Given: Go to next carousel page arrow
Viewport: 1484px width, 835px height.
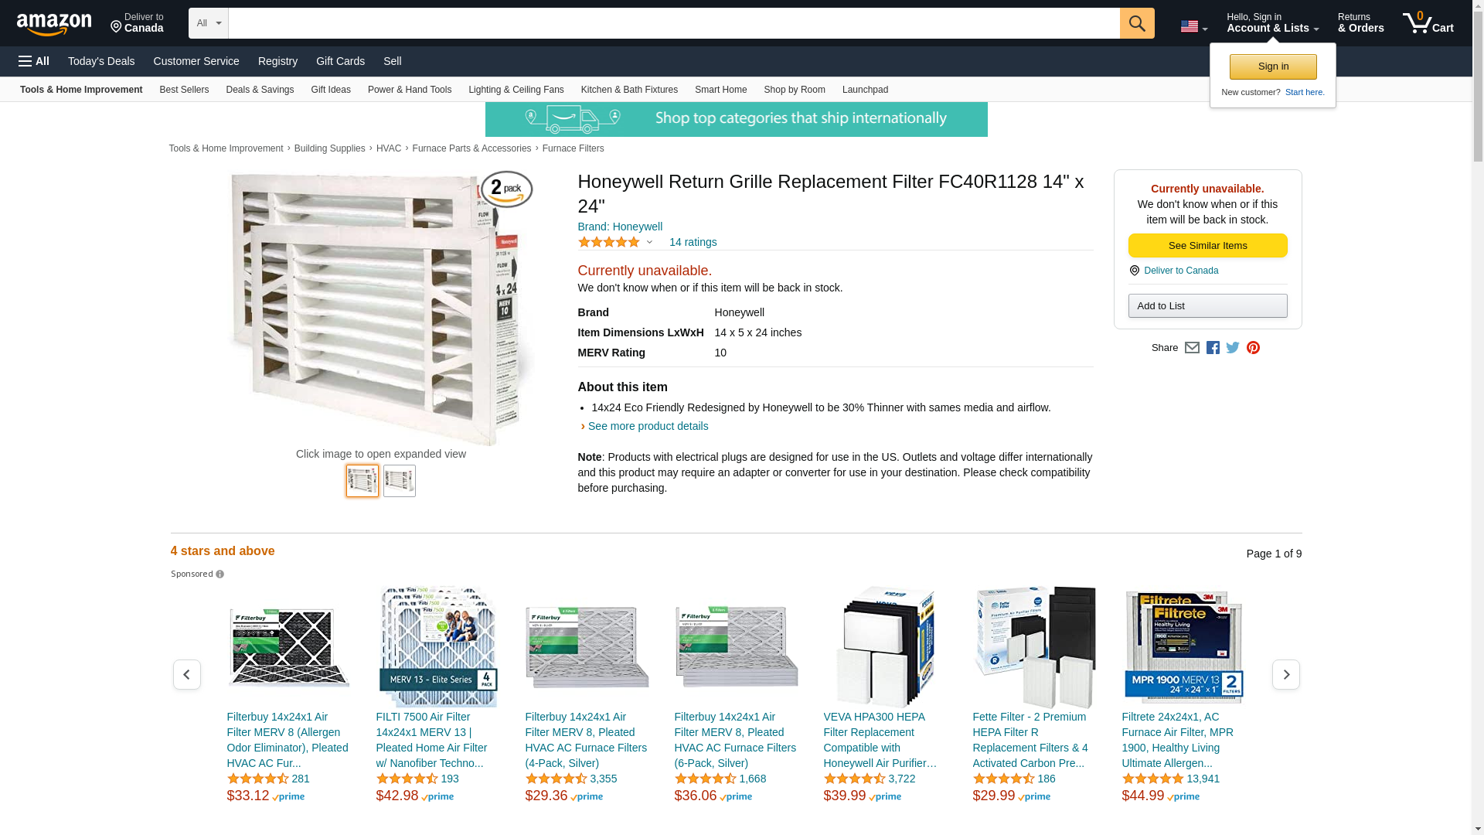Looking at the screenshot, I should [x=1286, y=675].
